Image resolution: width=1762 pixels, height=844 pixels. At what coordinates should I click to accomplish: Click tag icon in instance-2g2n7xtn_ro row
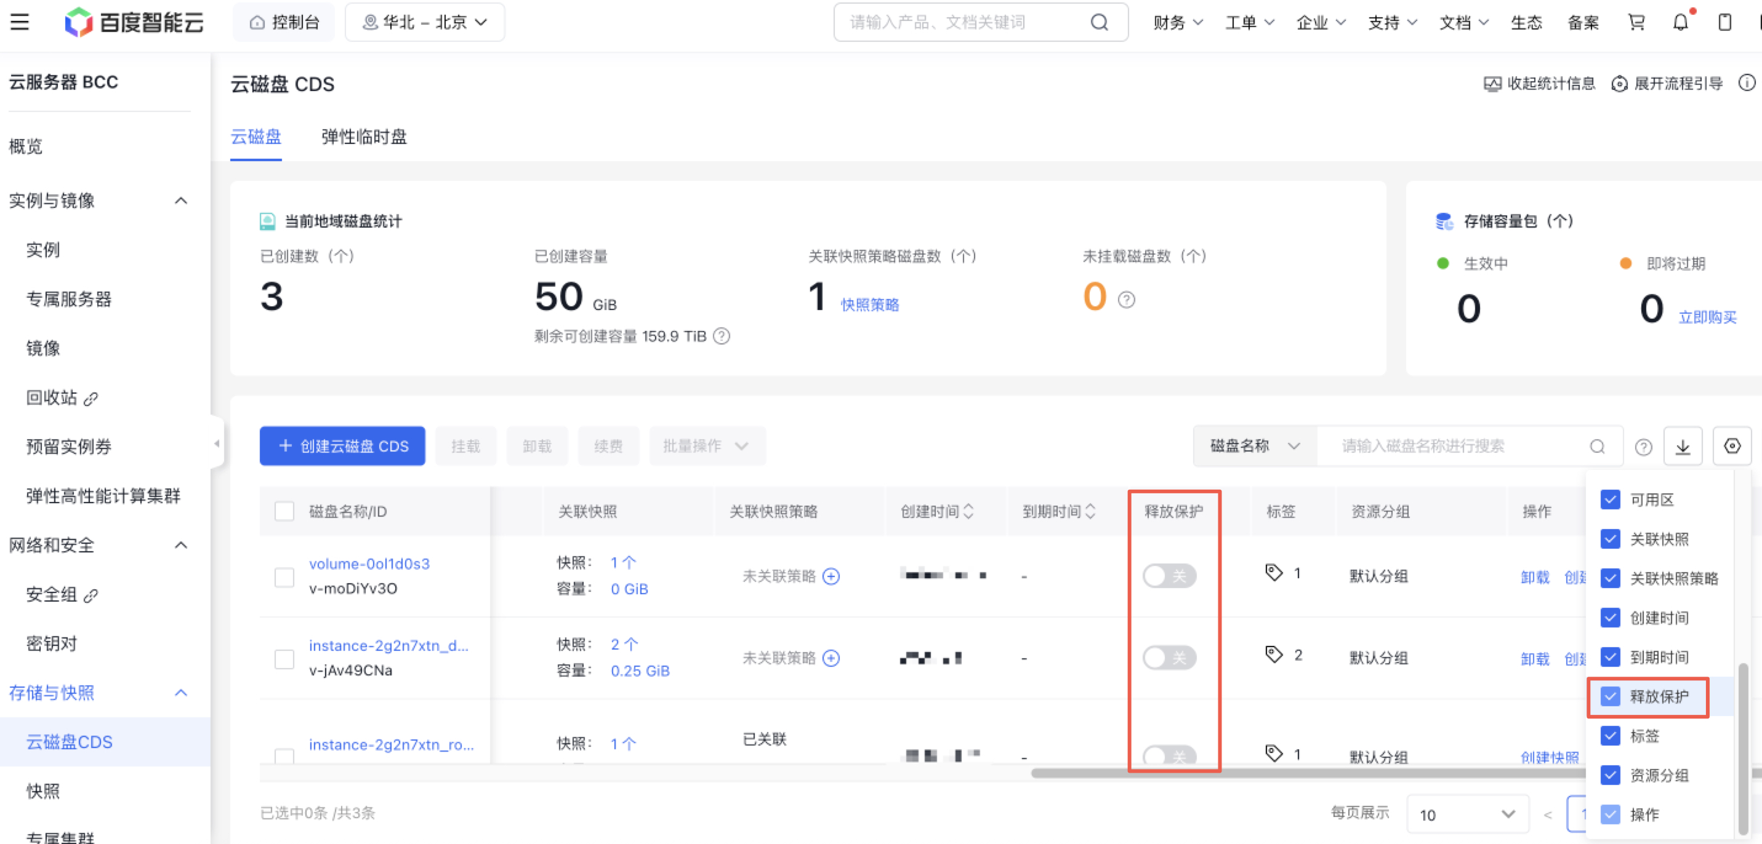tap(1273, 754)
